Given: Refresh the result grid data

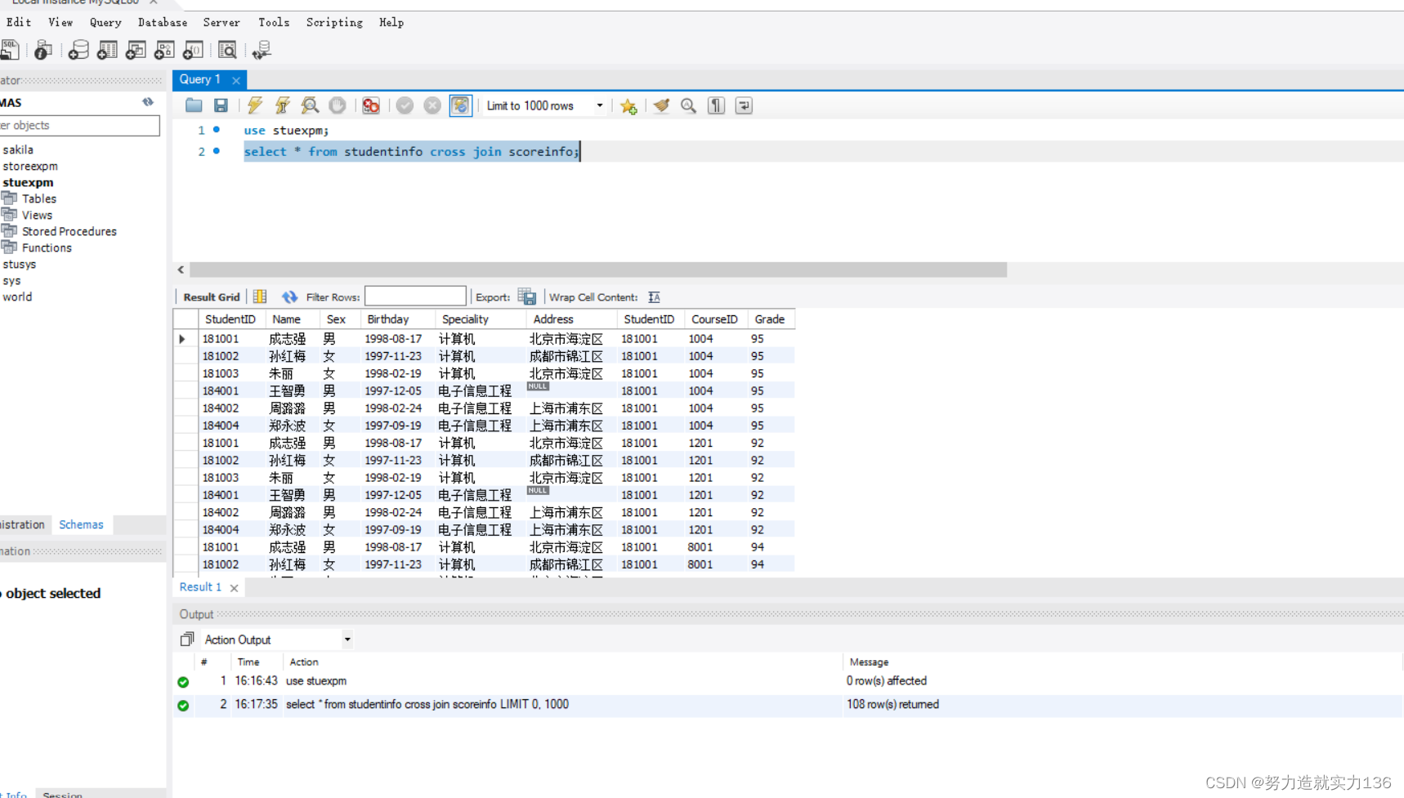Looking at the screenshot, I should click(x=289, y=296).
